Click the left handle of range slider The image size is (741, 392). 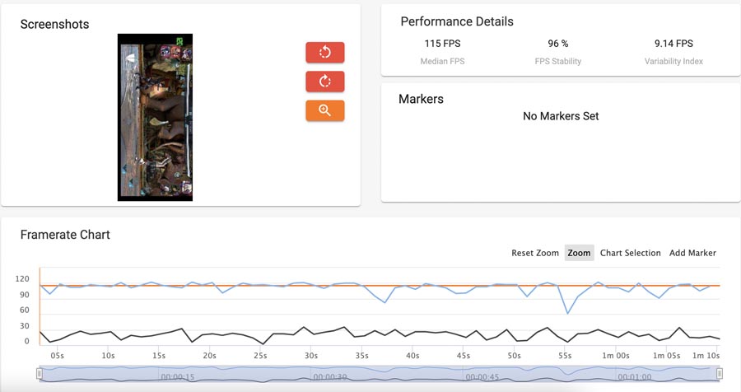pos(39,374)
